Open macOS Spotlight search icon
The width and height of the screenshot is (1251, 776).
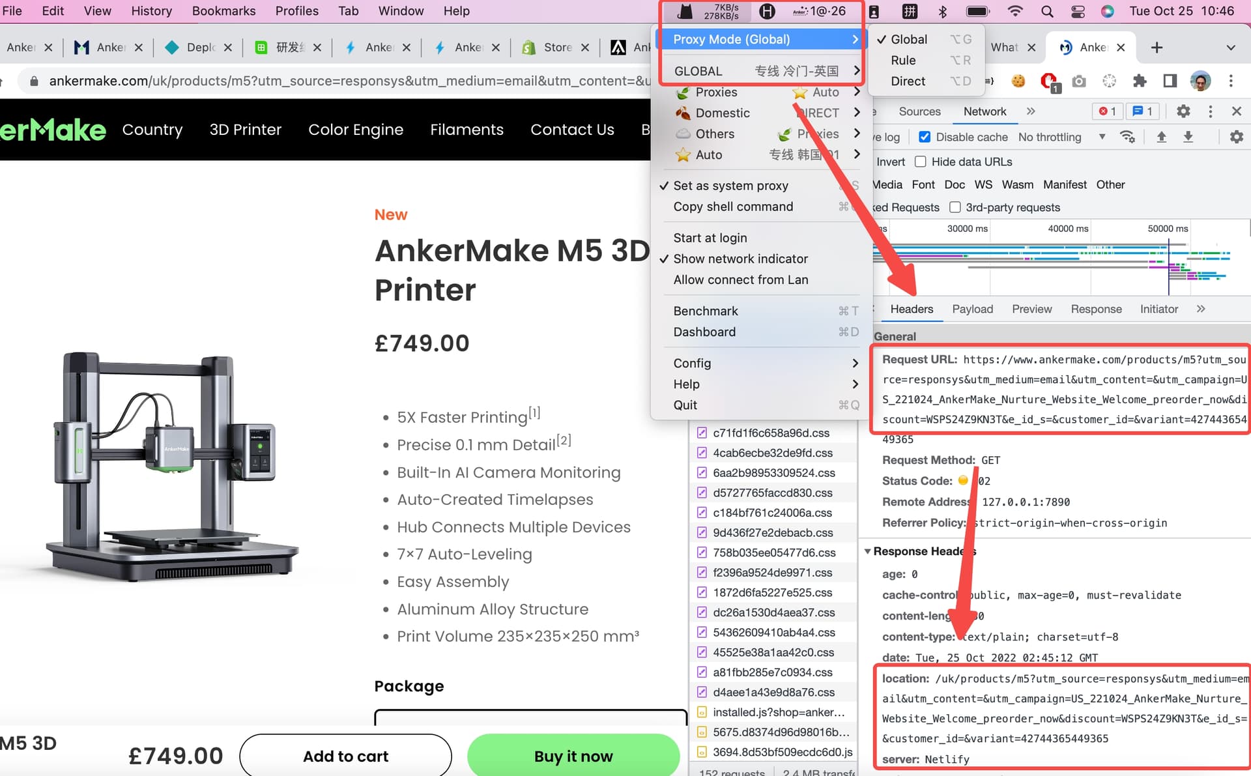(1047, 11)
